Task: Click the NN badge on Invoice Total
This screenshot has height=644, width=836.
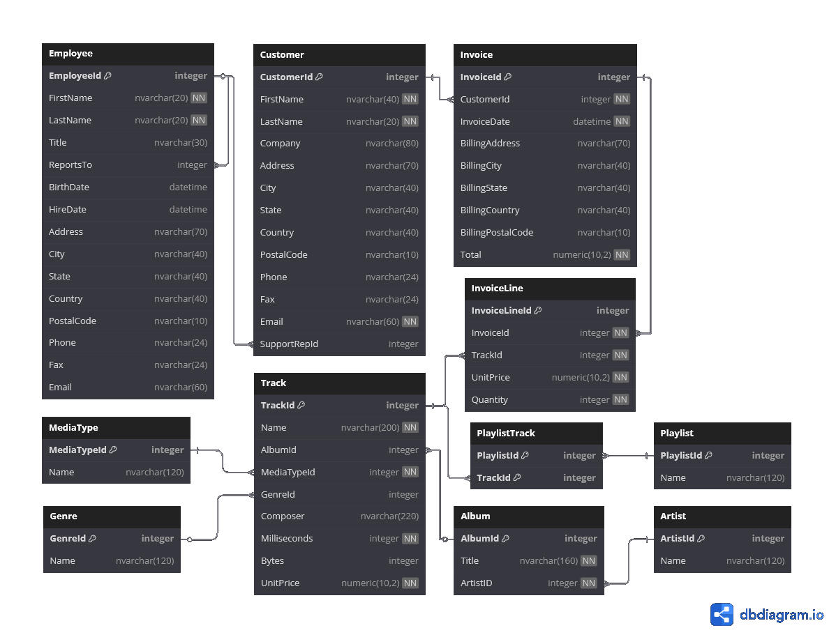Action: (622, 254)
